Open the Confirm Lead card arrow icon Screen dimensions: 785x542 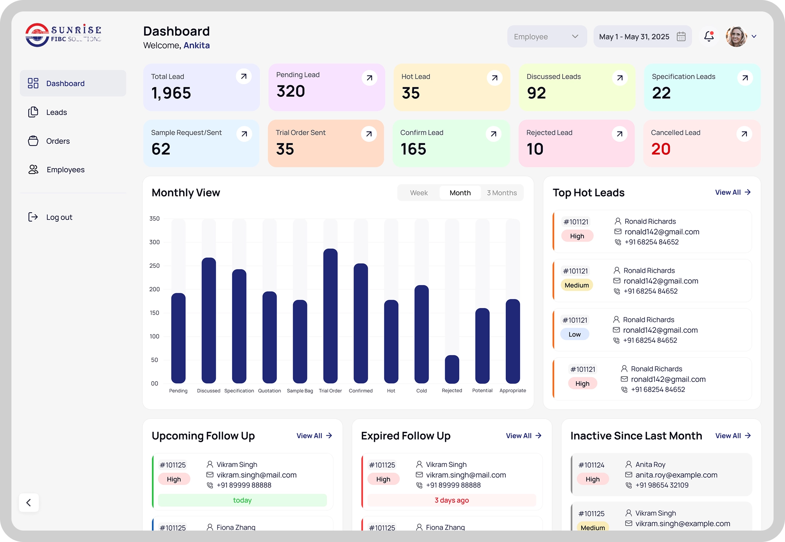(x=494, y=134)
